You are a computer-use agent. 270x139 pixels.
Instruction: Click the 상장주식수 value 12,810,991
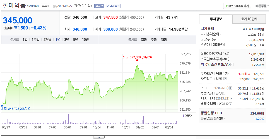coord(257,40)
